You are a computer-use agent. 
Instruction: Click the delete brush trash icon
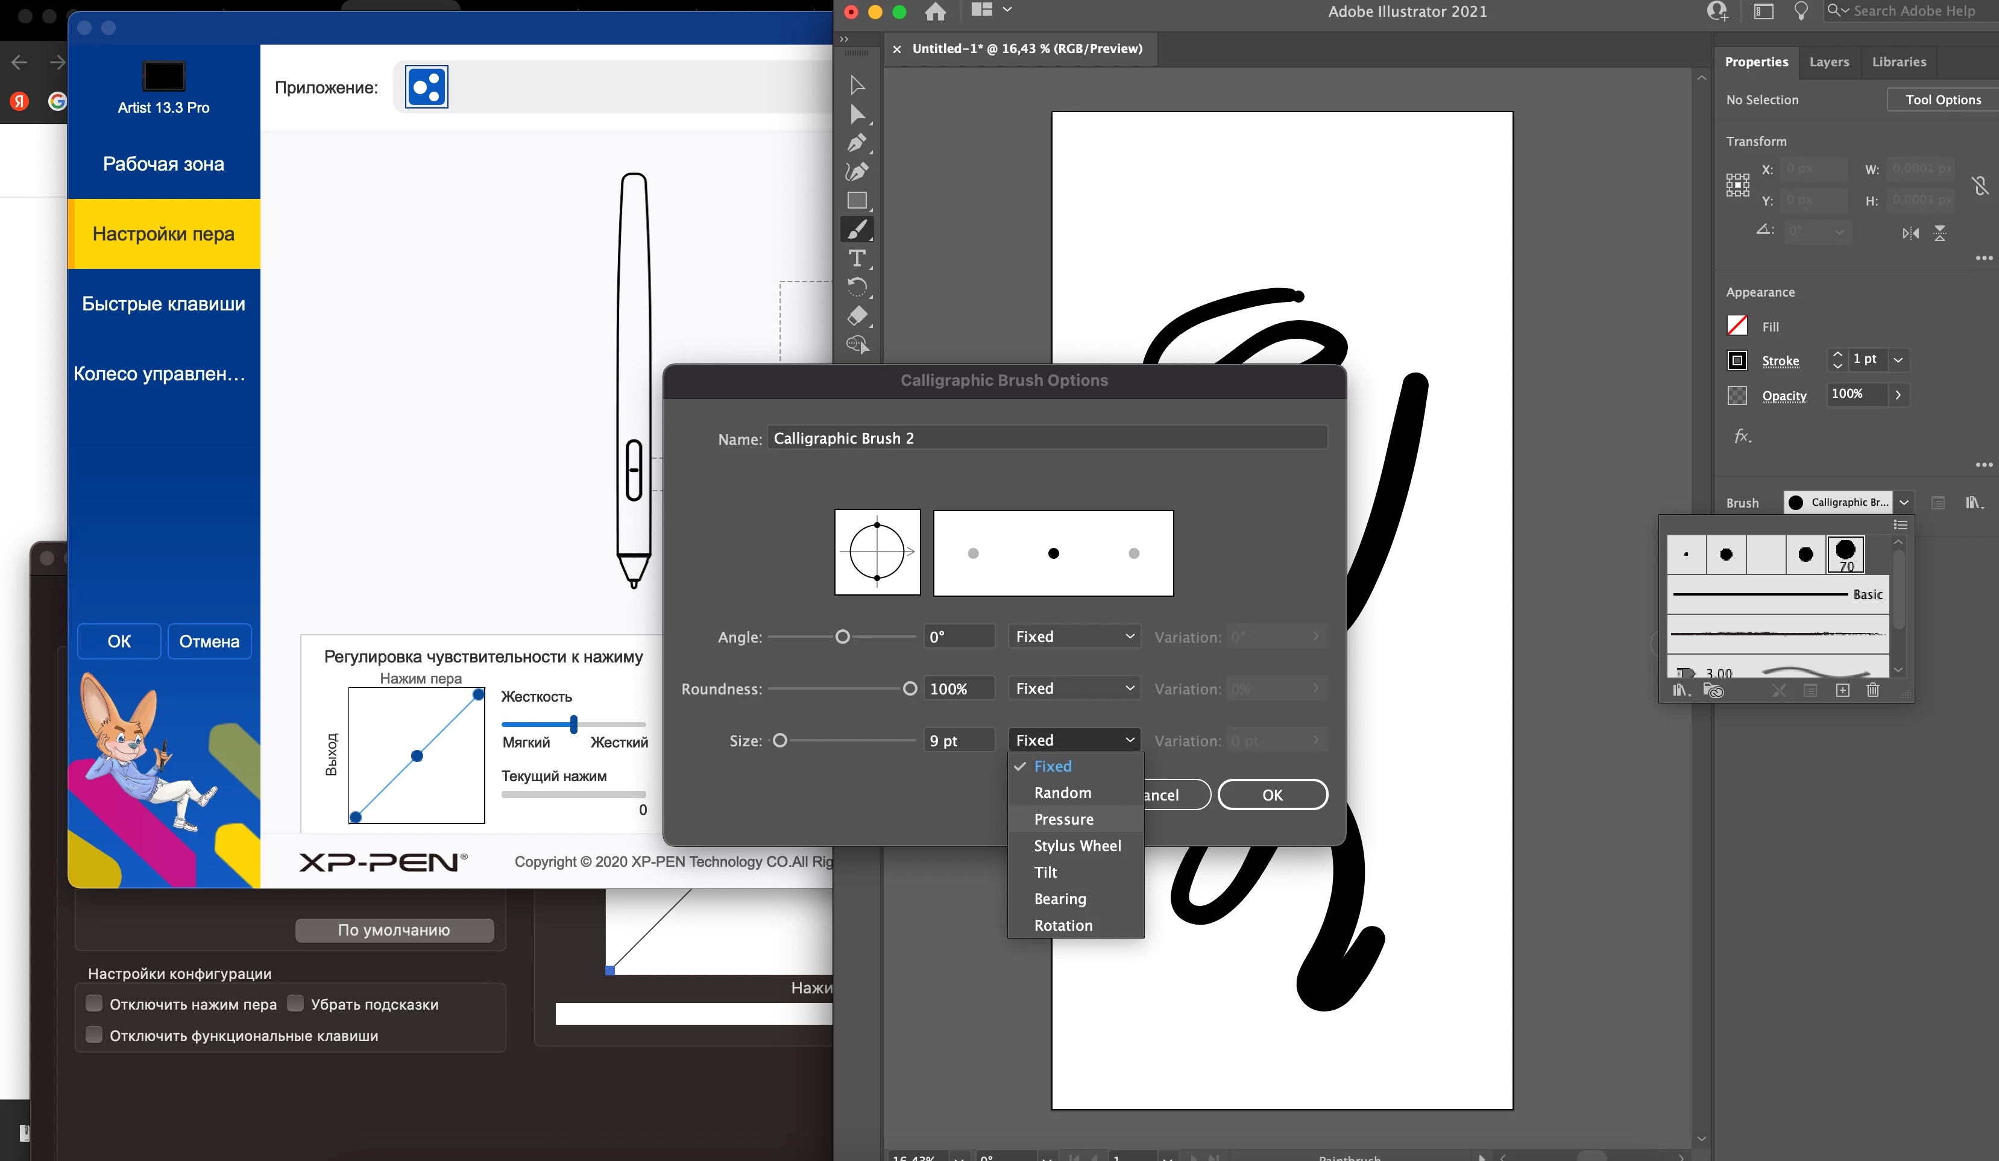[1873, 690]
